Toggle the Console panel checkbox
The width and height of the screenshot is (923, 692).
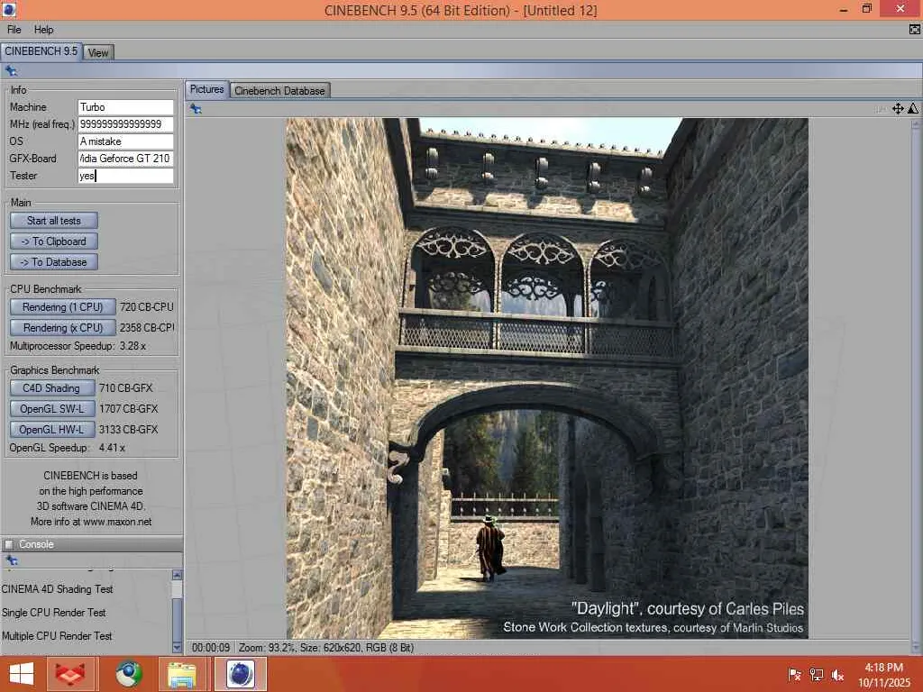coord(9,544)
